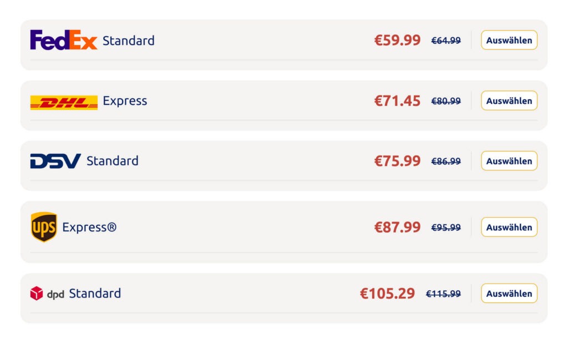
Task: Click the UPS price €87.99
Action: [397, 227]
